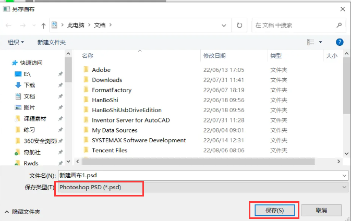Close the 另存画布 dialog
Image resolution: width=351 pixels, height=221 pixels.
point(343,9)
